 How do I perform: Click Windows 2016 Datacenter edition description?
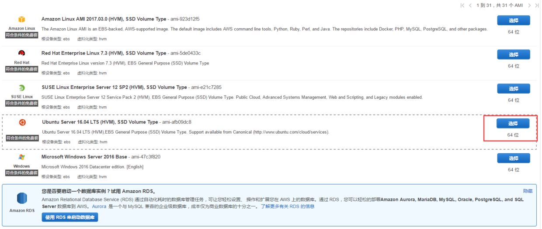click(x=92, y=167)
